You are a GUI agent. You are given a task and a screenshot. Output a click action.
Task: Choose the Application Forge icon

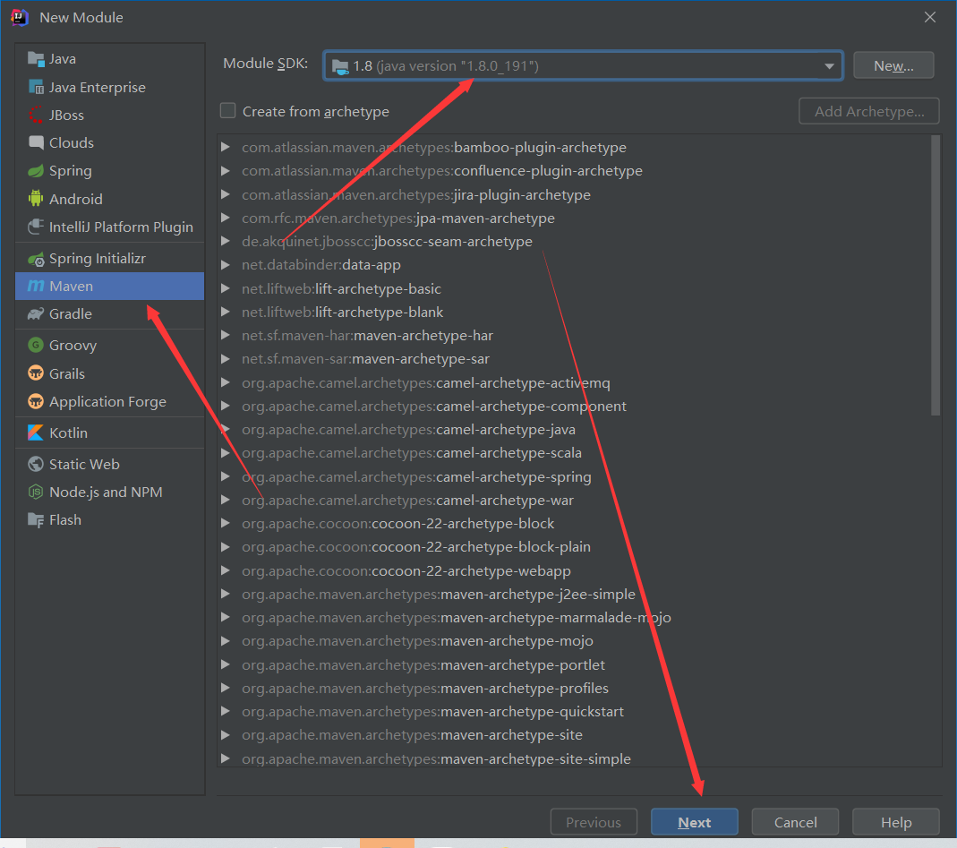pyautogui.click(x=36, y=401)
